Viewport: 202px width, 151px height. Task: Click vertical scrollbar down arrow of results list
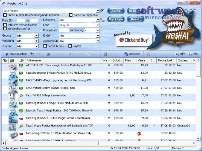[198, 139]
